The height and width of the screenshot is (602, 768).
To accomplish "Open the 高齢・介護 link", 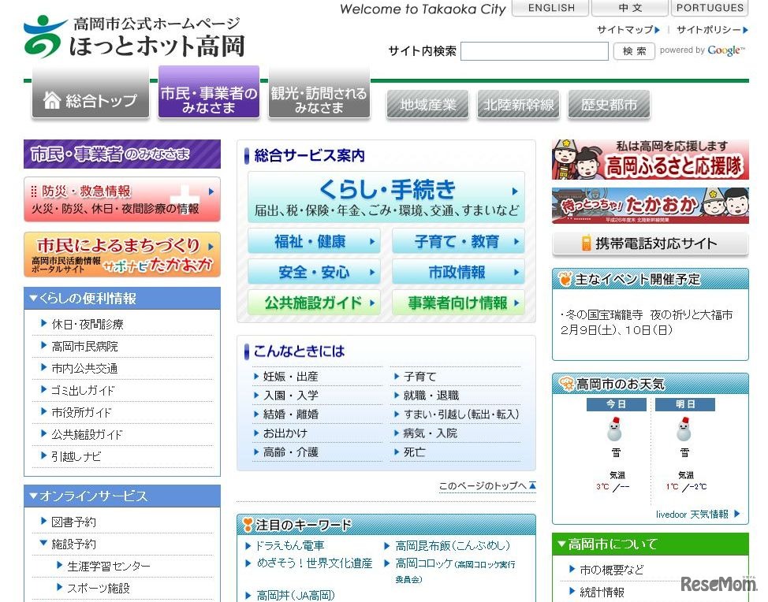I will point(291,451).
